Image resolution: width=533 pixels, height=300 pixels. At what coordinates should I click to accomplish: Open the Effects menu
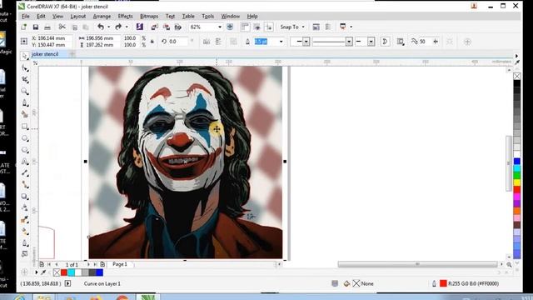(125, 16)
